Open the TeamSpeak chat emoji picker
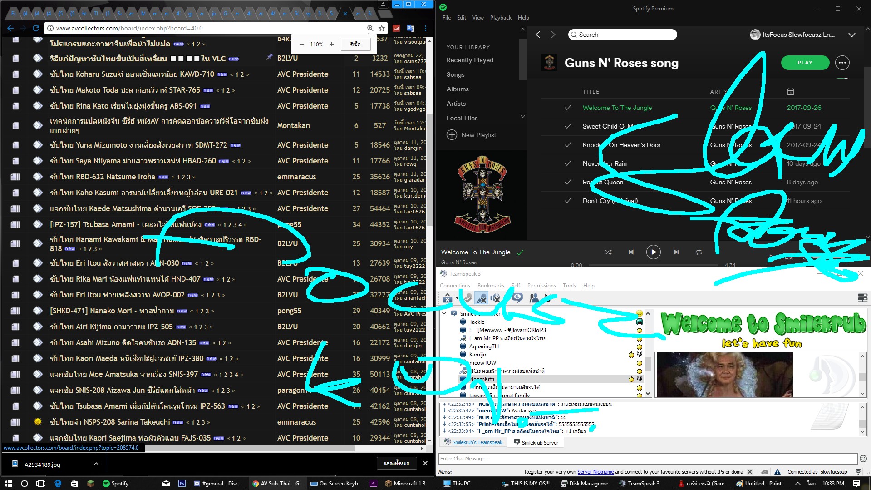 (863, 459)
